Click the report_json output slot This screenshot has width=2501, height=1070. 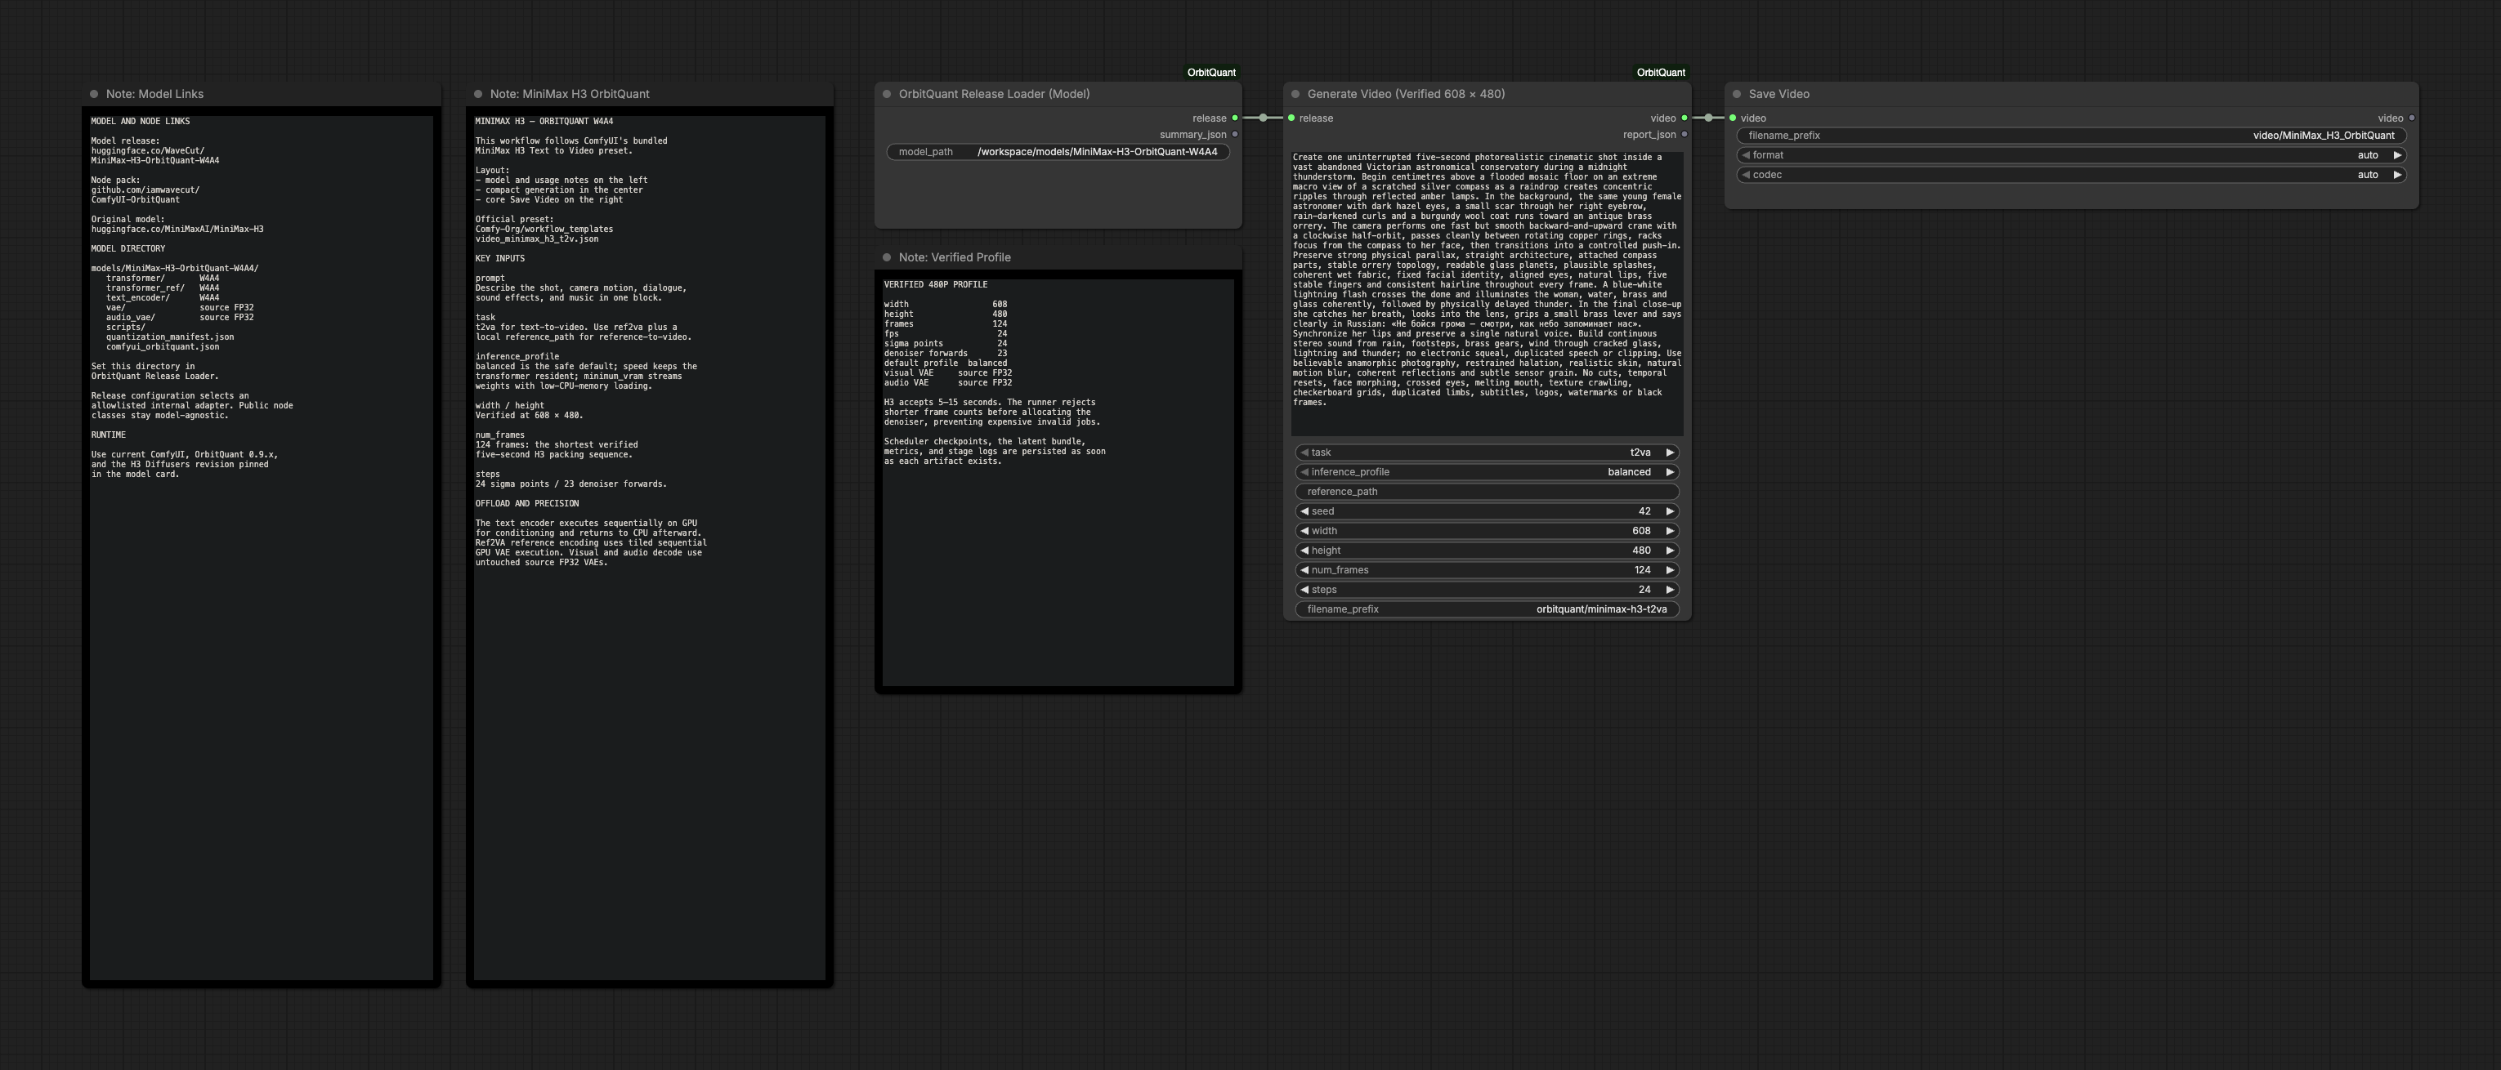coord(1684,135)
